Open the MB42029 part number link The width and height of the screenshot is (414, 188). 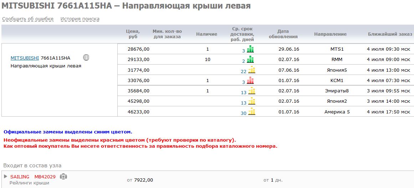point(45,177)
